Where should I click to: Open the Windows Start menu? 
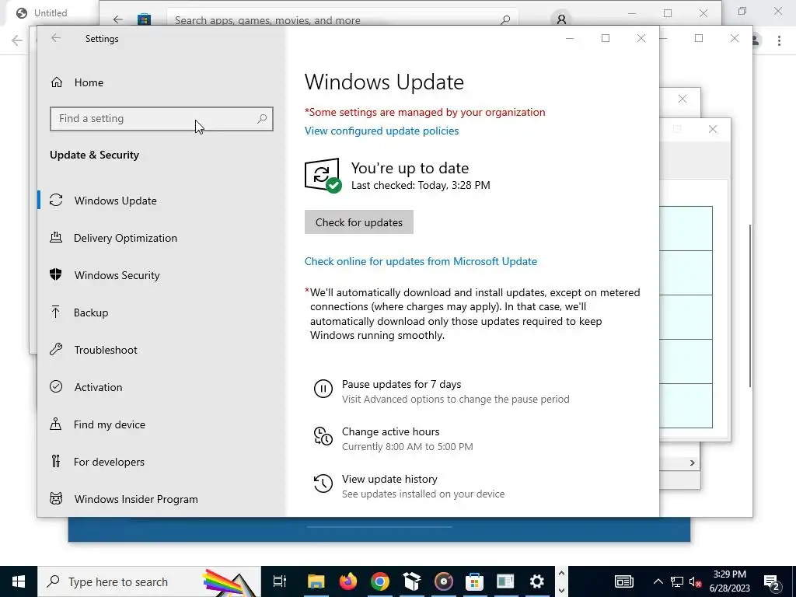(19, 581)
